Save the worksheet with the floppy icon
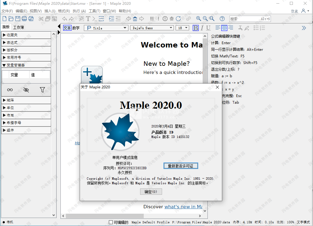This screenshot has height=226, width=313. coord(17,19)
